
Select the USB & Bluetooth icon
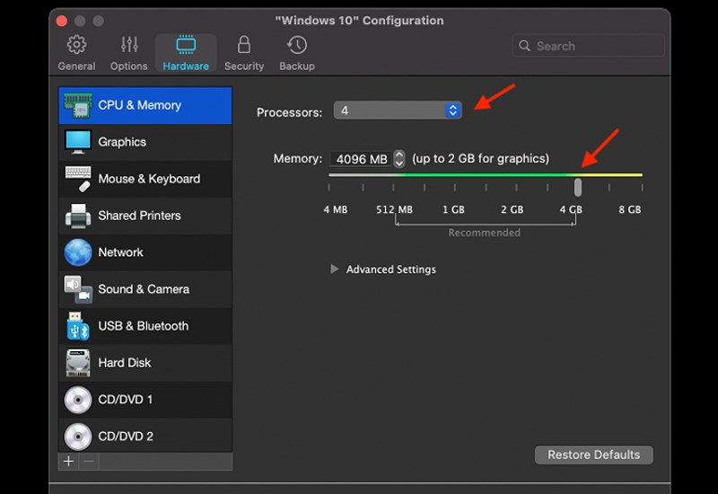(x=78, y=326)
